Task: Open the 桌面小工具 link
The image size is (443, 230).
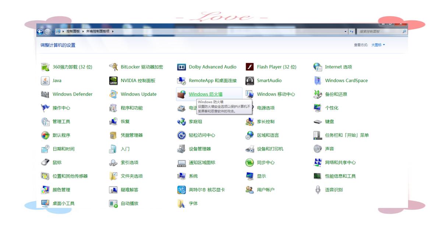Action: [x=64, y=203]
